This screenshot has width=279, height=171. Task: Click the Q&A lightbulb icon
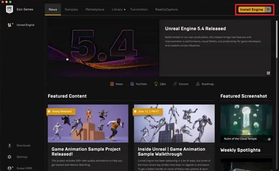[x=156, y=84]
